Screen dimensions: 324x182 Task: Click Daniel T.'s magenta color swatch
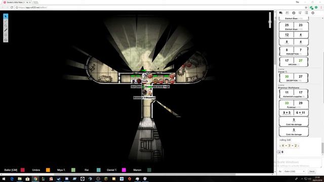(x=124, y=170)
